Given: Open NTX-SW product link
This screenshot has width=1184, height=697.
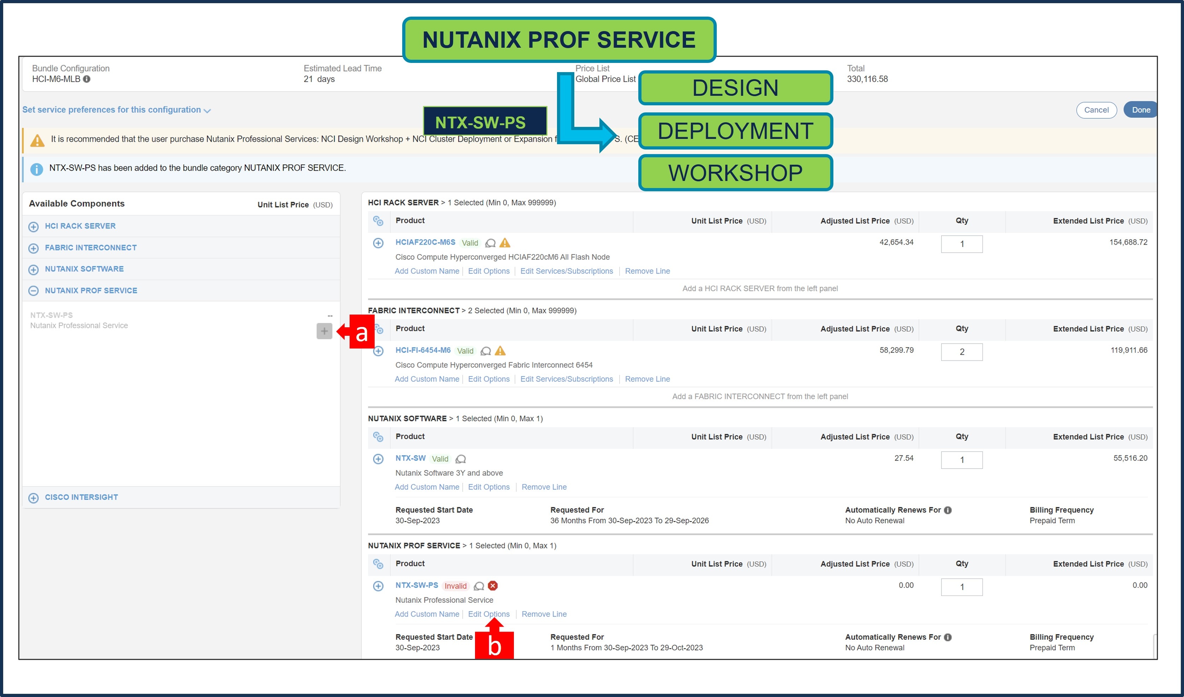Looking at the screenshot, I should point(411,458).
